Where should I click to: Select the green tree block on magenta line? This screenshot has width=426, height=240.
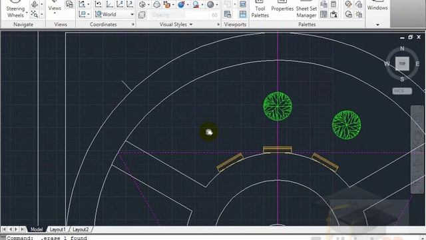tap(278, 106)
